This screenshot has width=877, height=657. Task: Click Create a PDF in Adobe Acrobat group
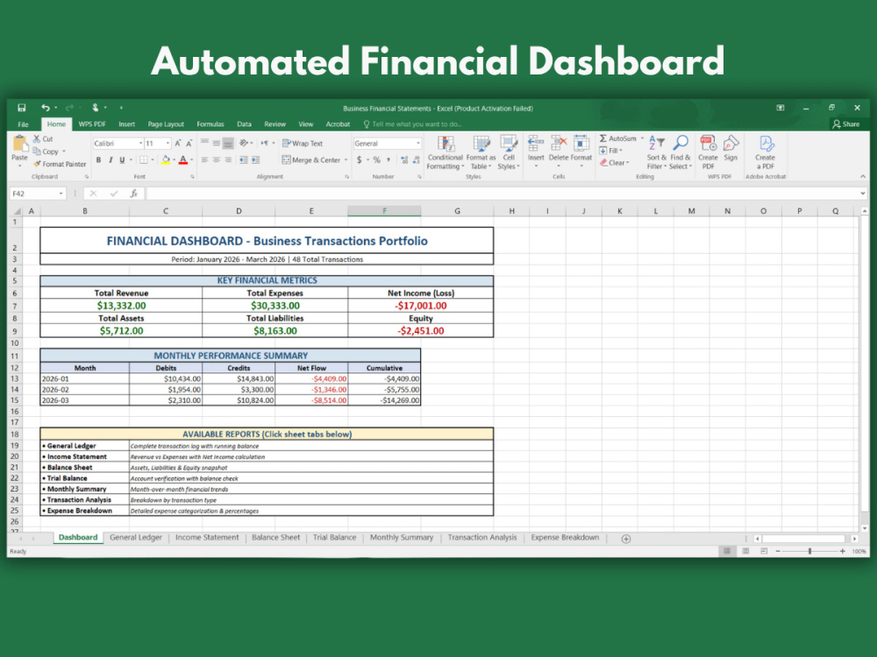point(765,152)
